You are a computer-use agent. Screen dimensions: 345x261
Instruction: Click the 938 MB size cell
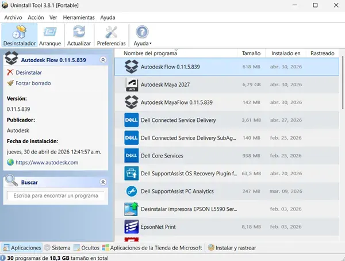coord(251,156)
